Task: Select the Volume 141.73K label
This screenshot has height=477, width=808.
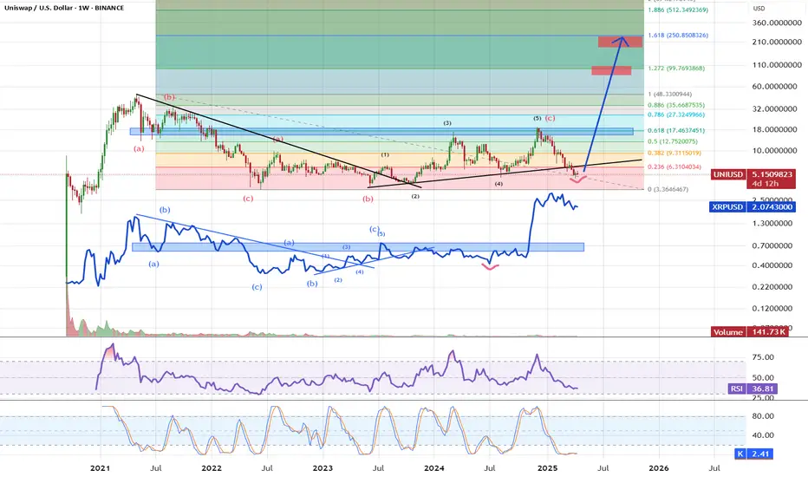Action: 750,332
